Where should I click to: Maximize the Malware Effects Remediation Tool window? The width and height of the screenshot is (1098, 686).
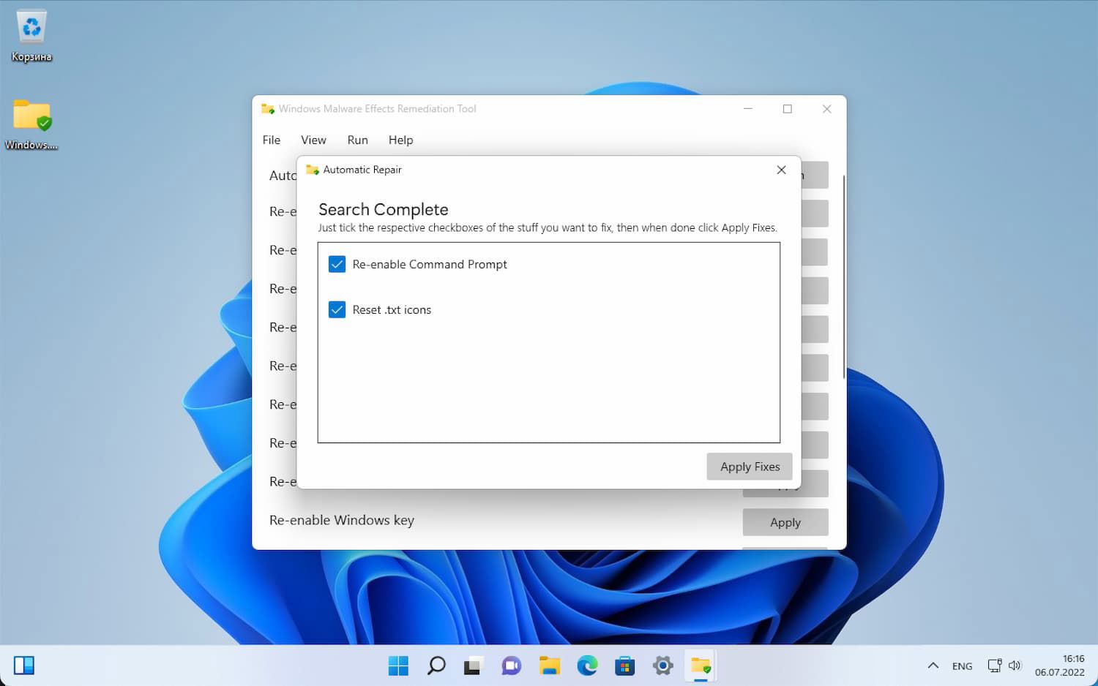788,109
